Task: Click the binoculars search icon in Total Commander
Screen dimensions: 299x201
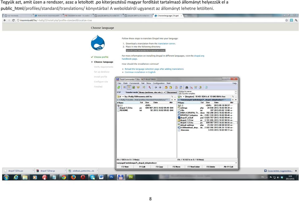Action: [187, 87]
